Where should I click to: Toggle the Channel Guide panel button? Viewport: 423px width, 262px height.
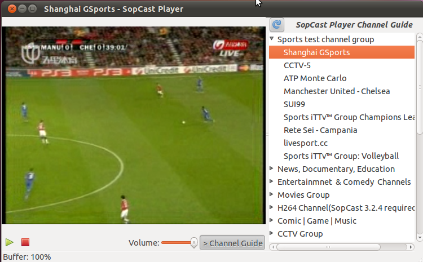[x=232, y=243]
